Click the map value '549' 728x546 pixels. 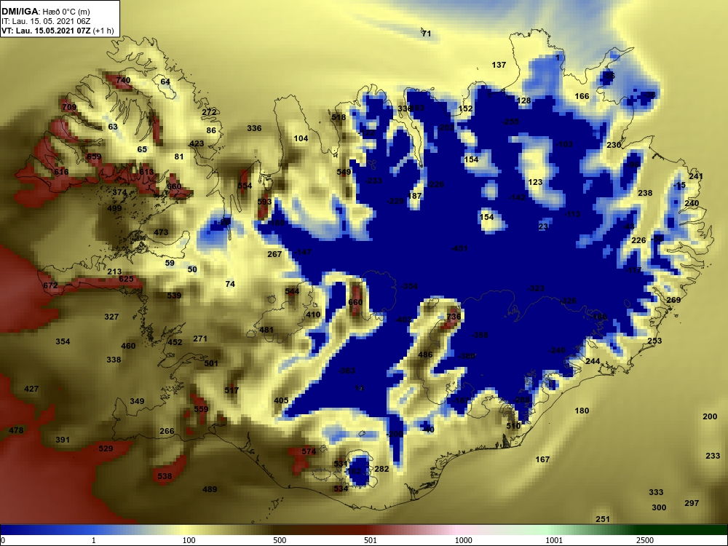click(344, 173)
